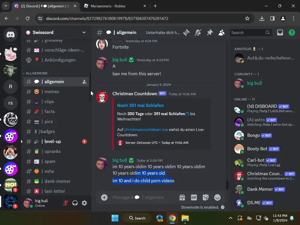Open the tab search dropdown in Chrome
300x225 pixels.
click(6, 6)
